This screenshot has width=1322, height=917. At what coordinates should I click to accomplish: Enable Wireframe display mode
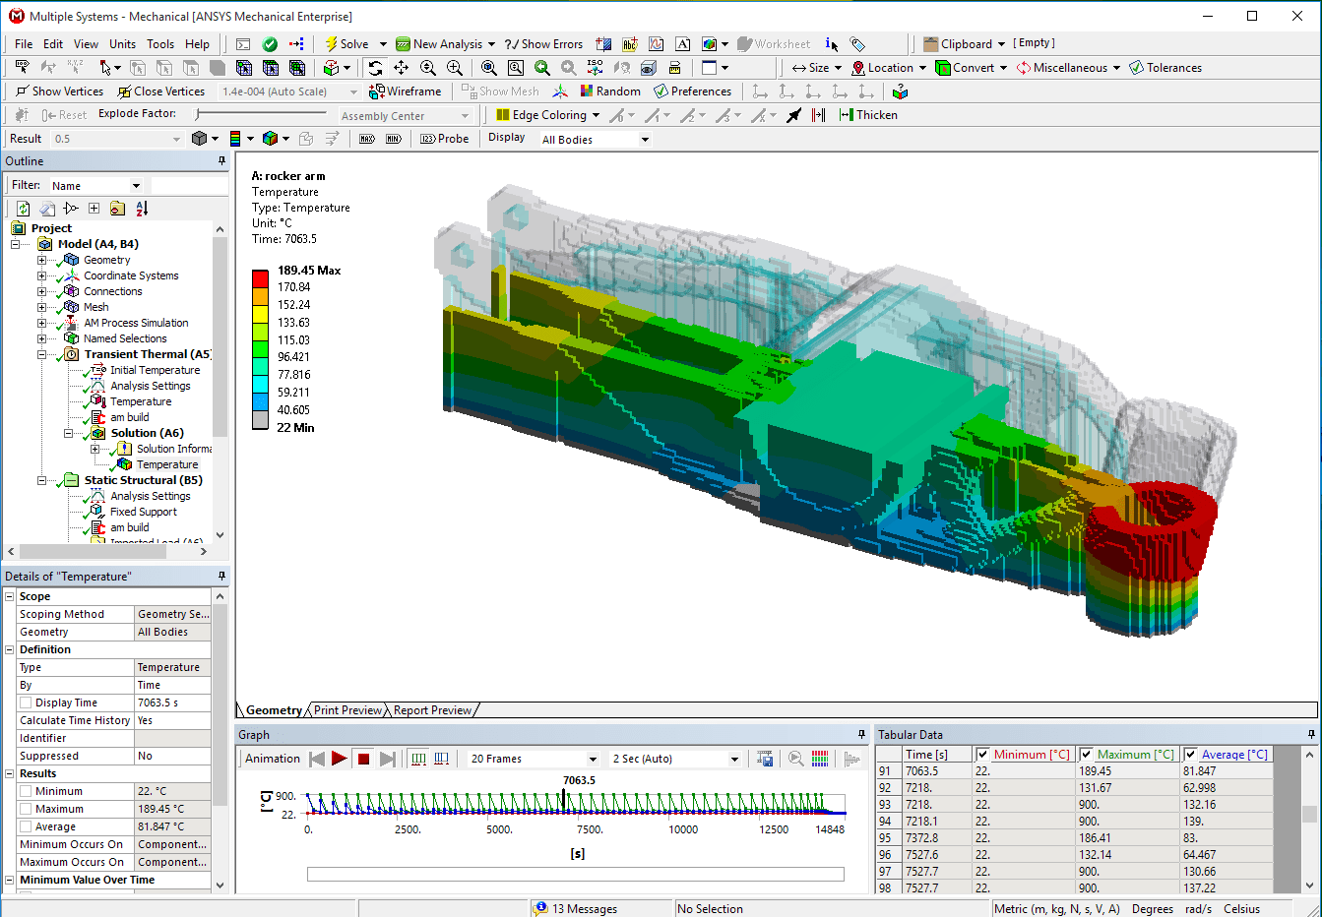pyautogui.click(x=405, y=92)
